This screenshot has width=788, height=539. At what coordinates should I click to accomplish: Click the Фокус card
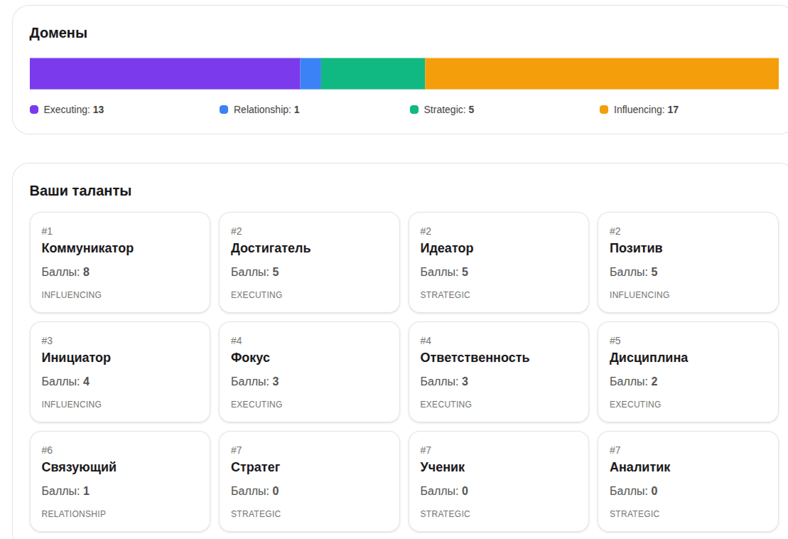click(x=309, y=371)
